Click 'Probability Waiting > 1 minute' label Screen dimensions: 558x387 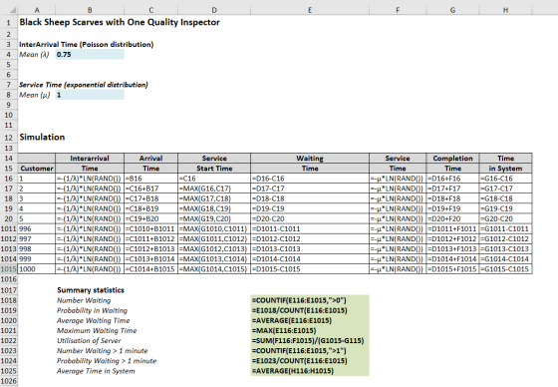click(x=107, y=361)
